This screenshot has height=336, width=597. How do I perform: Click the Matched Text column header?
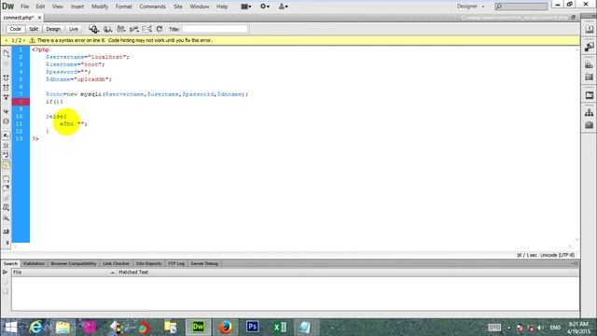(132, 272)
